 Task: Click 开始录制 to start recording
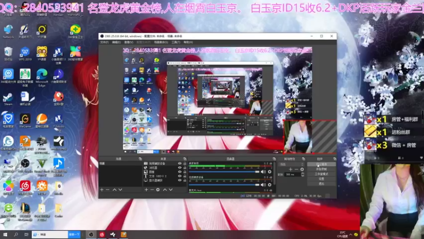coord(322,169)
